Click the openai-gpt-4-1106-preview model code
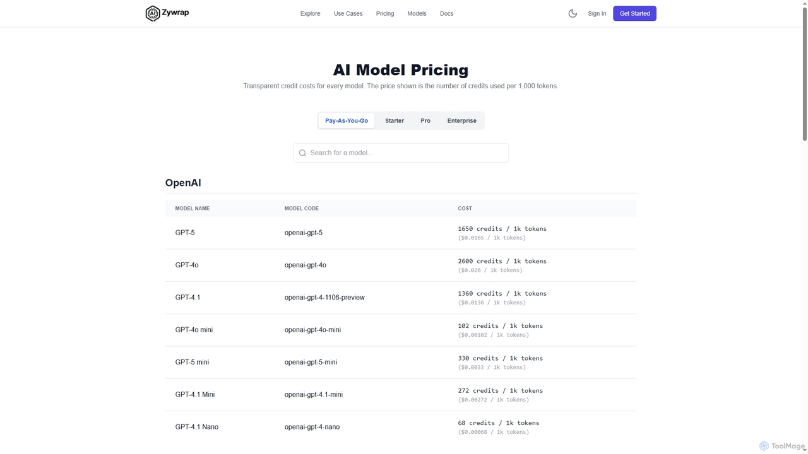This screenshot has width=808, height=454. [324, 298]
